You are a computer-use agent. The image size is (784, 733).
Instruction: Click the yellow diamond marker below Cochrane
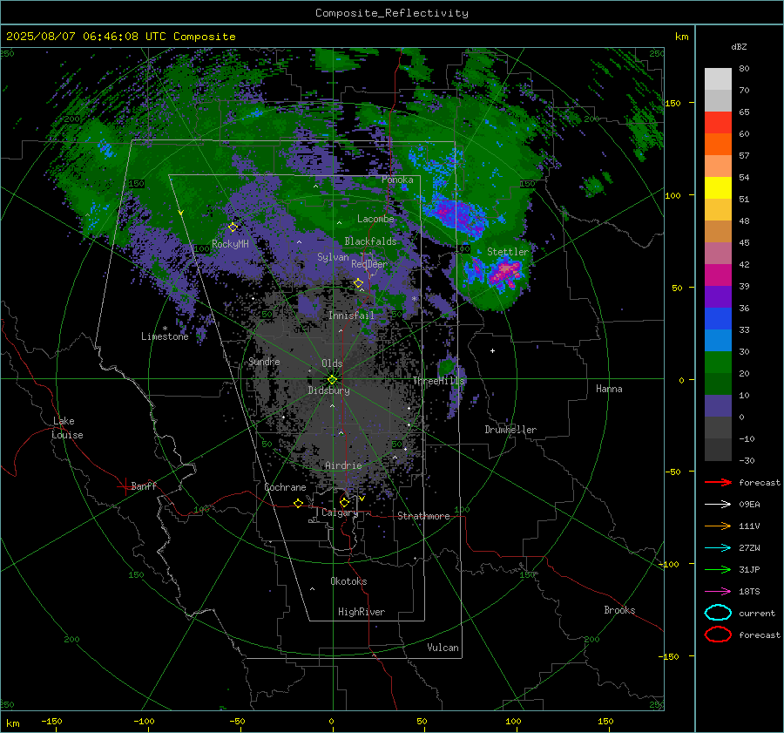point(299,503)
